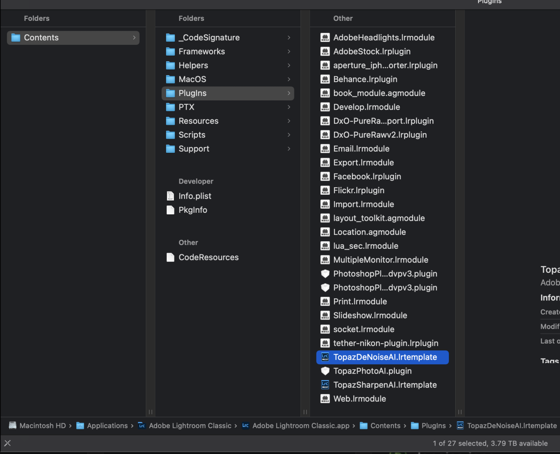Expand the Contents folder chevron

pos(134,38)
